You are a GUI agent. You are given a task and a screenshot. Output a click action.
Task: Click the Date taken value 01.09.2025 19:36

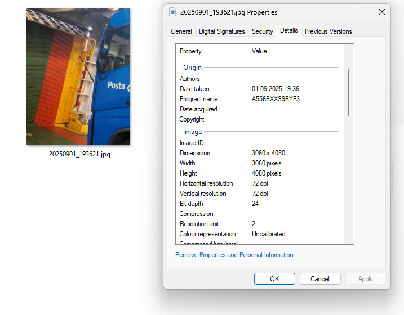click(275, 89)
